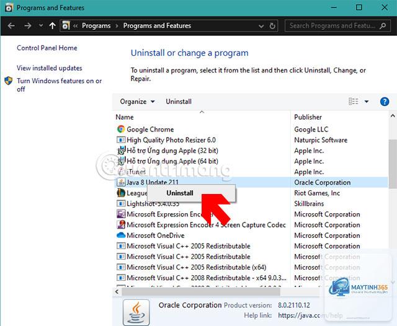Sort by the Publisher column header
Viewport: 397px width, 326px height.
308,117
